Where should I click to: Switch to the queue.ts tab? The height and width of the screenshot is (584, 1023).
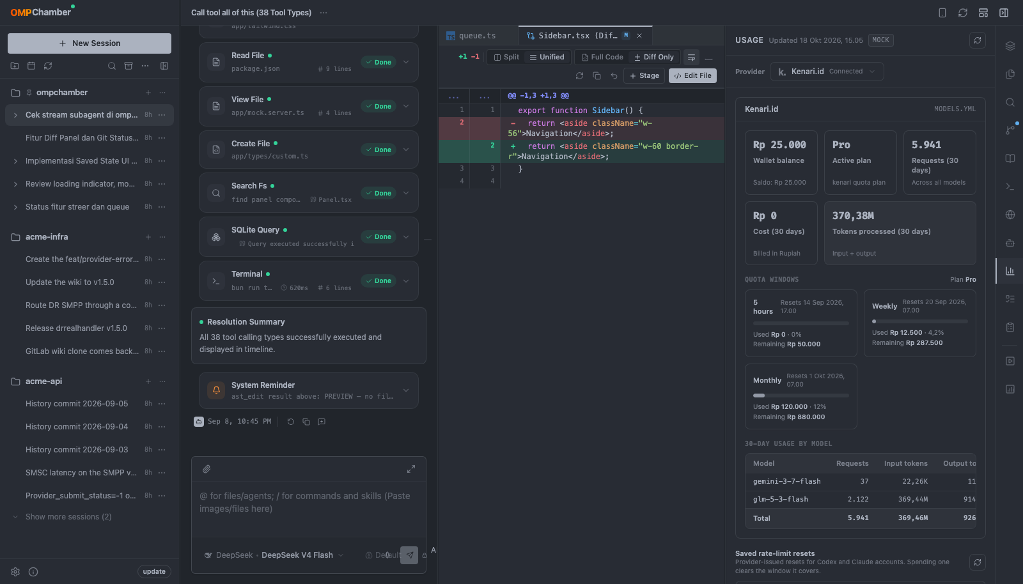477,36
